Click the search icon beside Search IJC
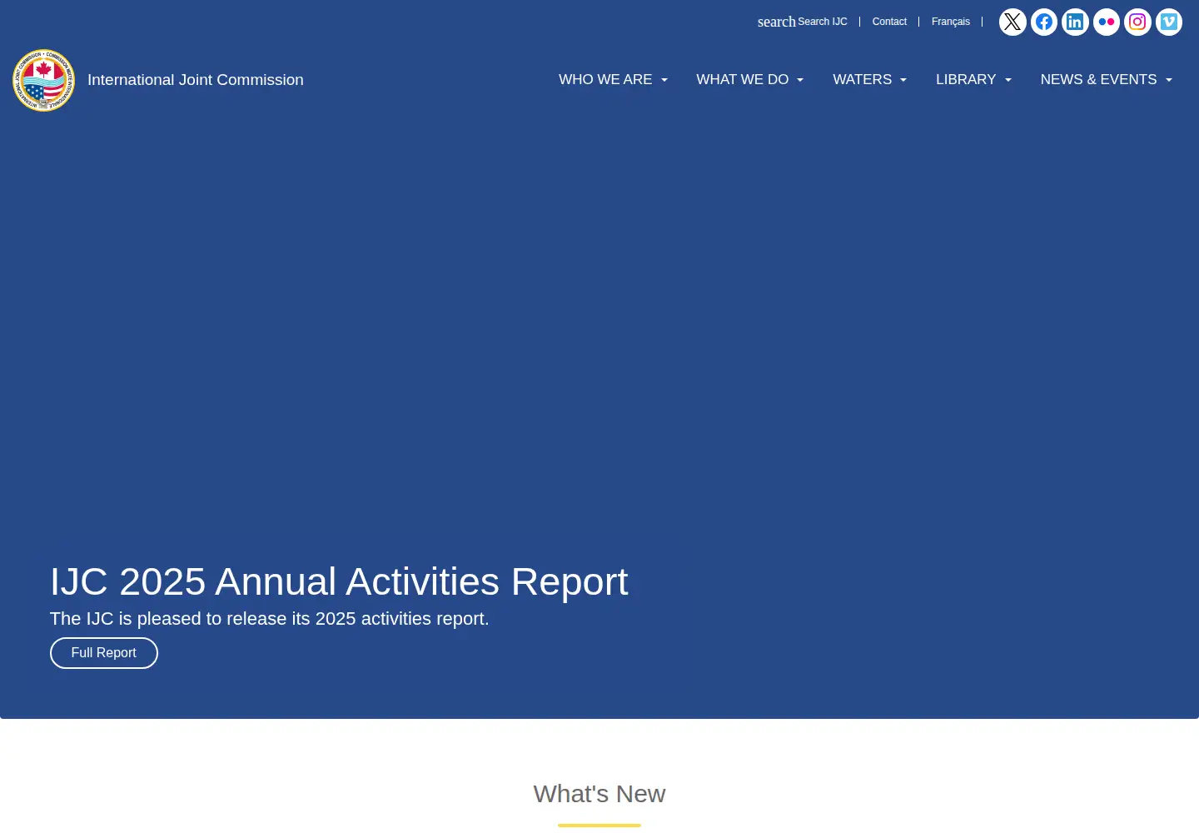The image size is (1199, 833). [x=776, y=22]
